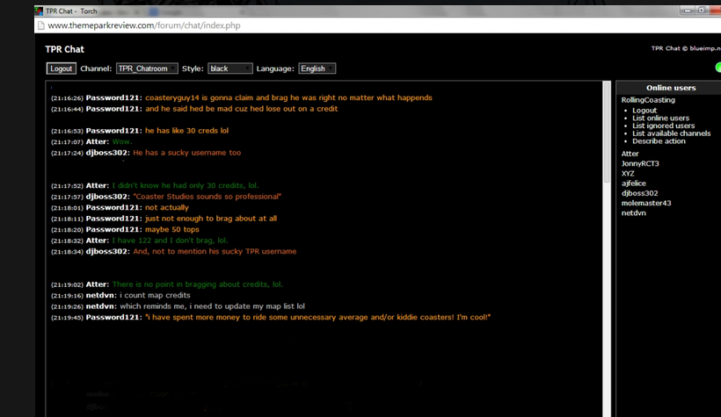Viewport: 721px width, 417px height.
Task: Select user Atter in online list
Action: pos(631,154)
